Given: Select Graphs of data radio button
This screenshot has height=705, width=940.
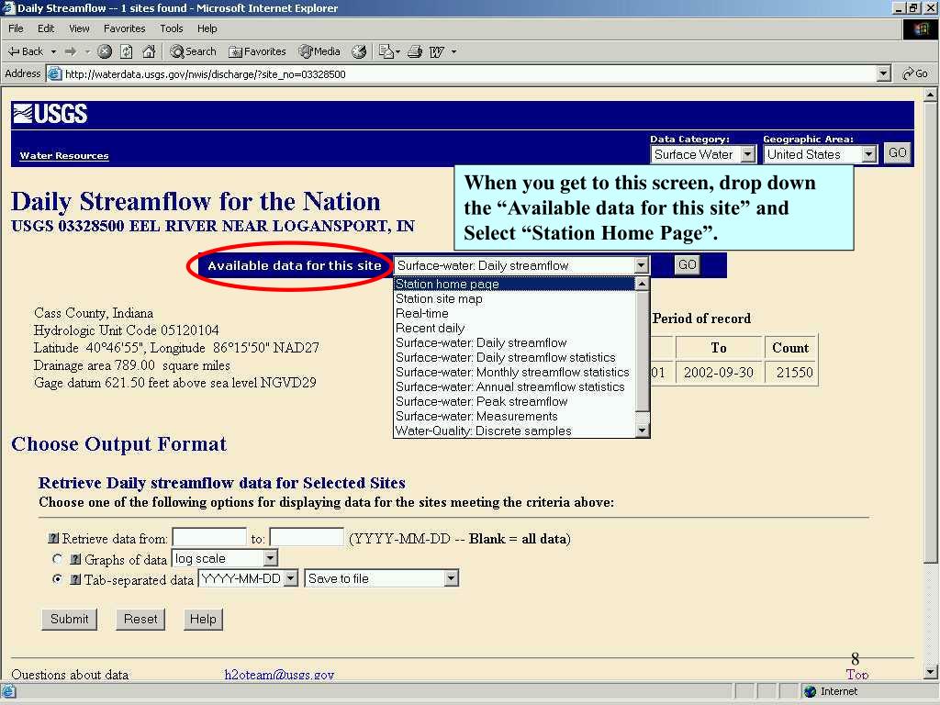Looking at the screenshot, I should tap(58, 559).
